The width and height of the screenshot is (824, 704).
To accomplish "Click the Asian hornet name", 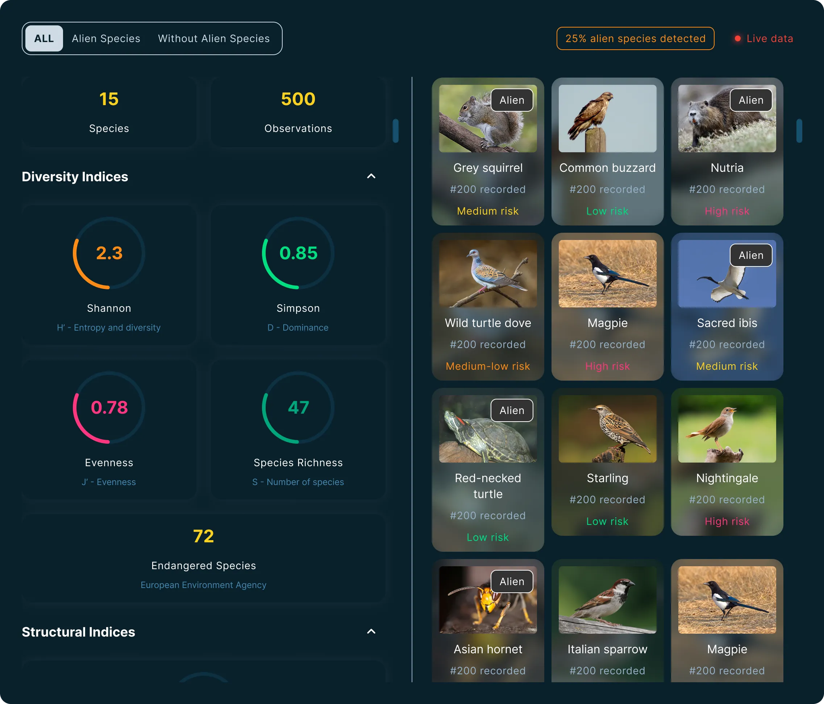I will click(x=488, y=650).
